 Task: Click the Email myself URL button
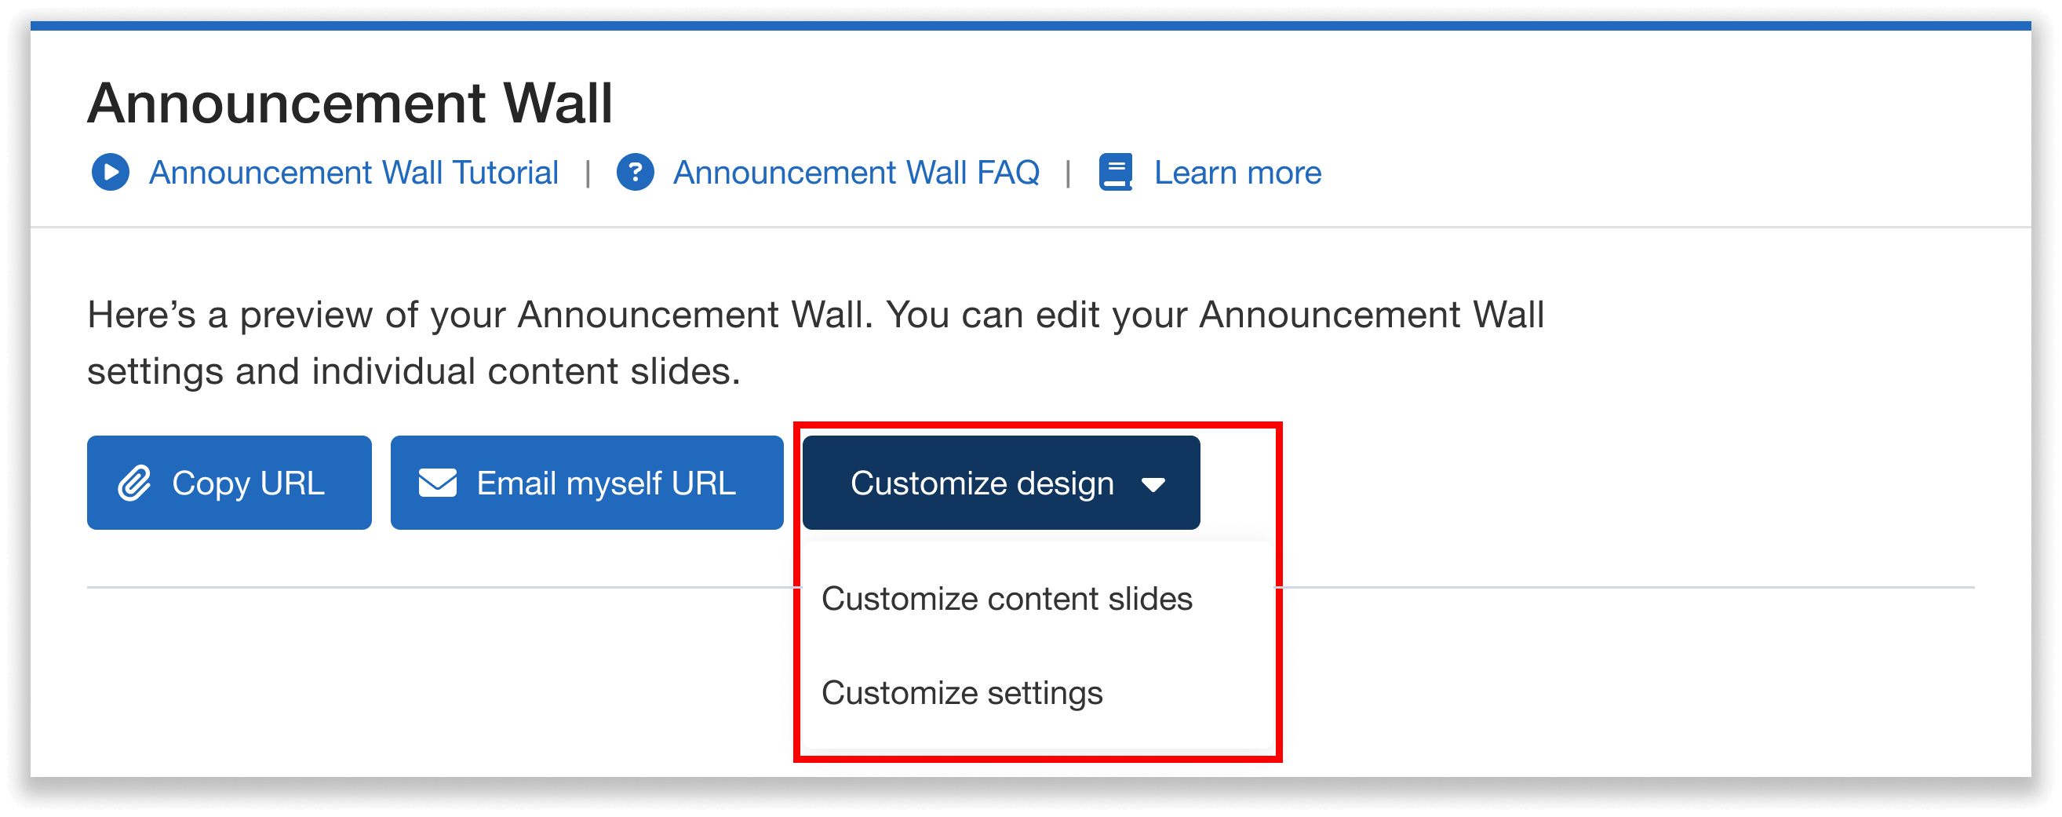(x=586, y=482)
